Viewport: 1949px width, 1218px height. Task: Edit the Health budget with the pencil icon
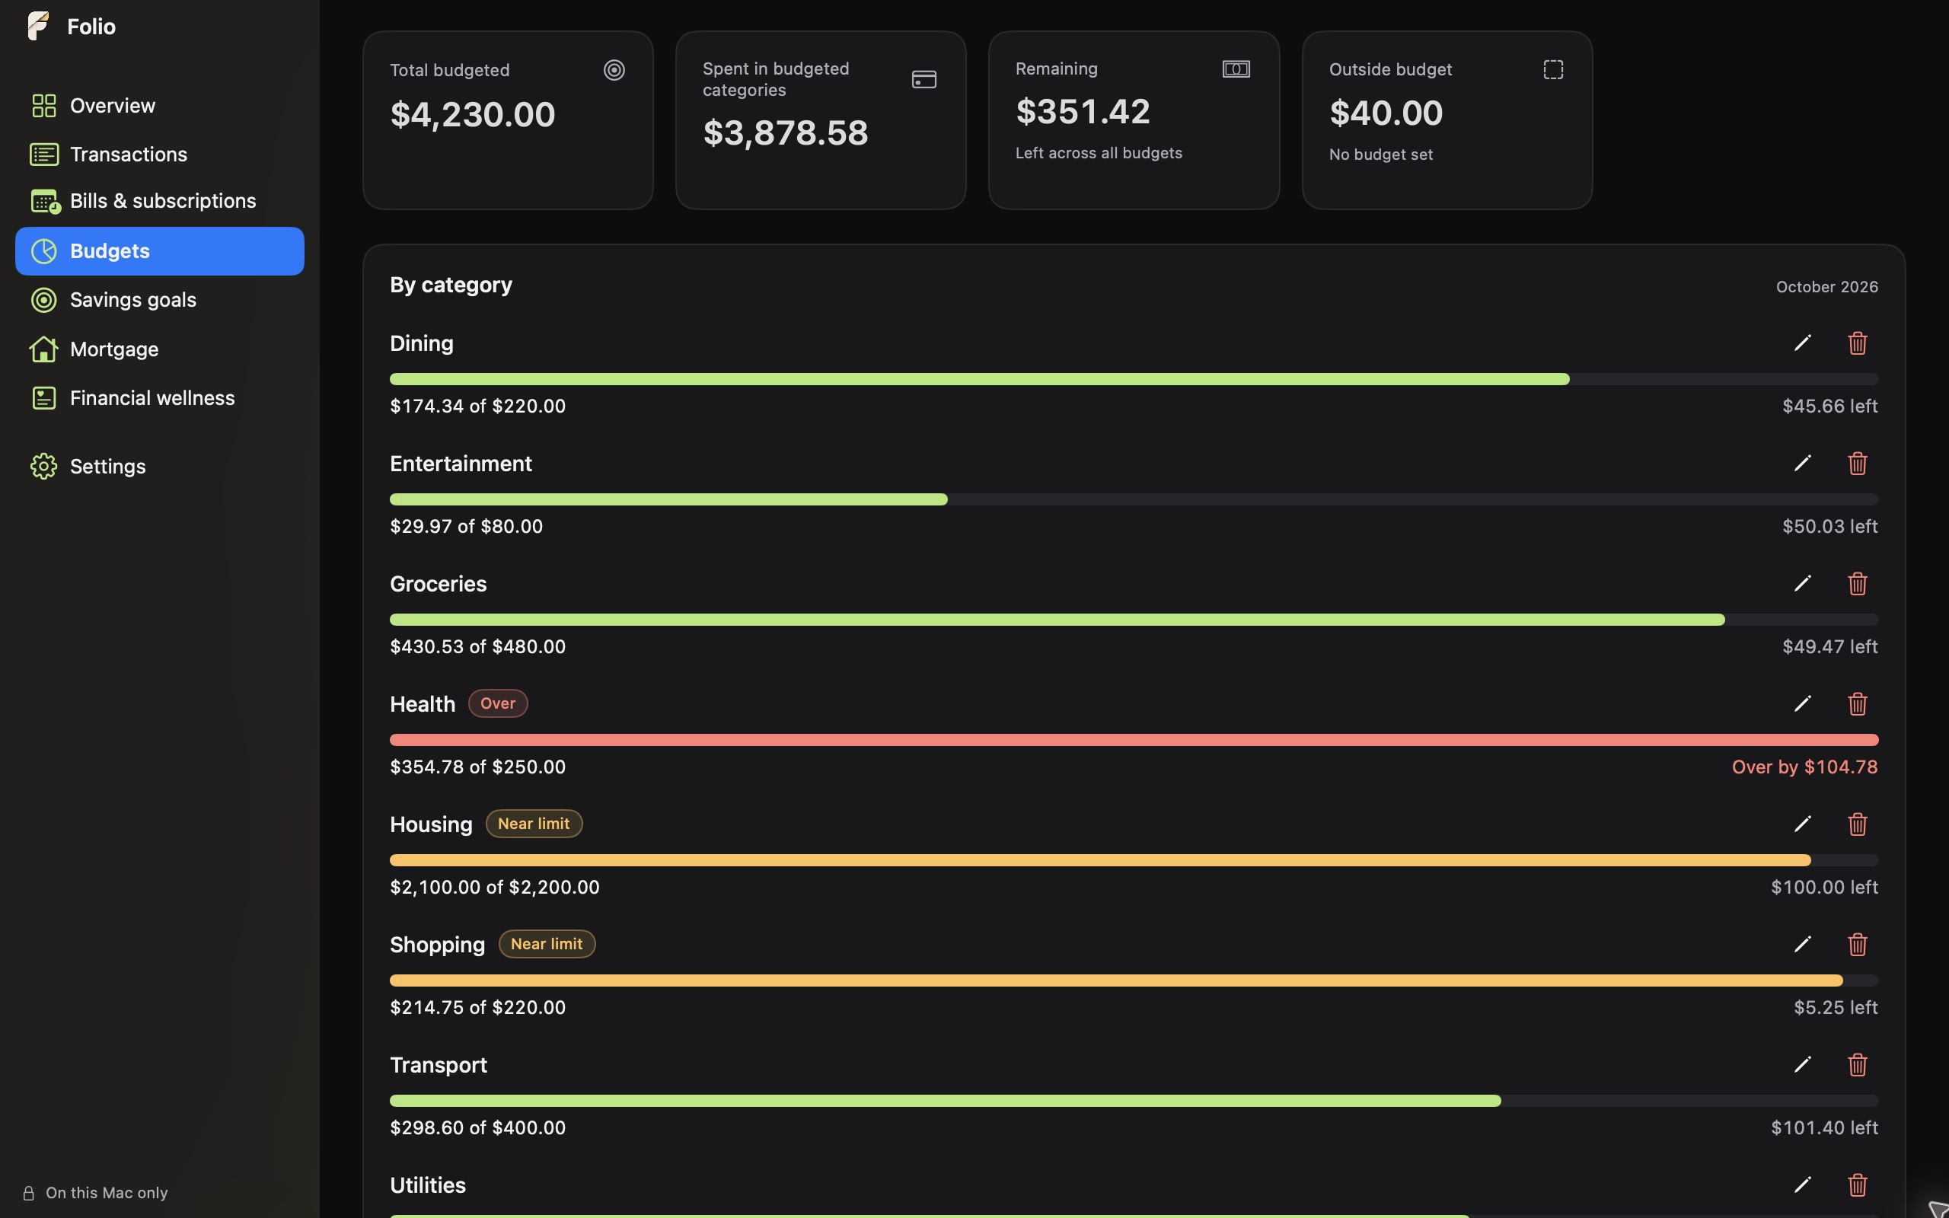coord(1802,704)
